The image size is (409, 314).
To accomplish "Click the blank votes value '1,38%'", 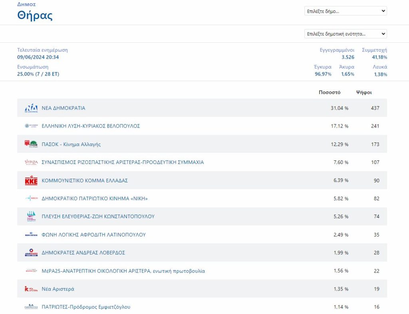I will [x=381, y=74].
